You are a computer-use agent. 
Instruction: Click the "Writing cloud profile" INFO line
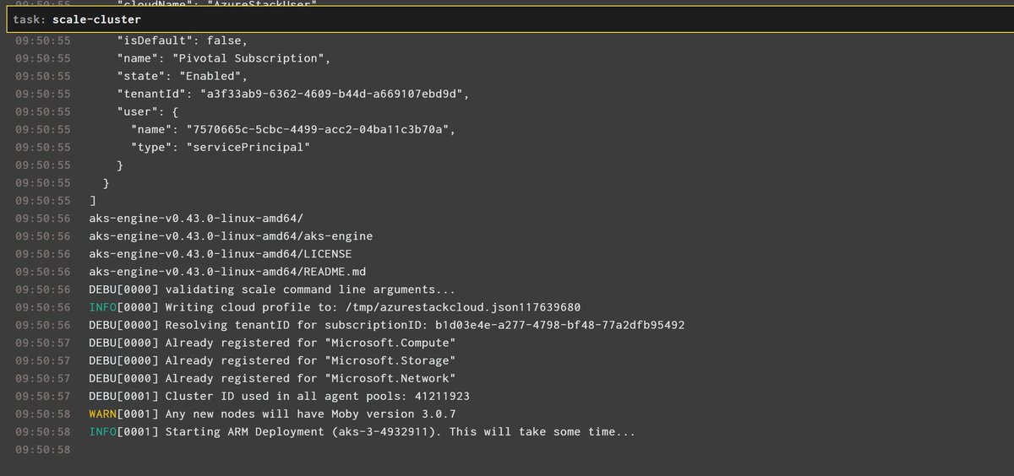pyautogui.click(x=335, y=307)
